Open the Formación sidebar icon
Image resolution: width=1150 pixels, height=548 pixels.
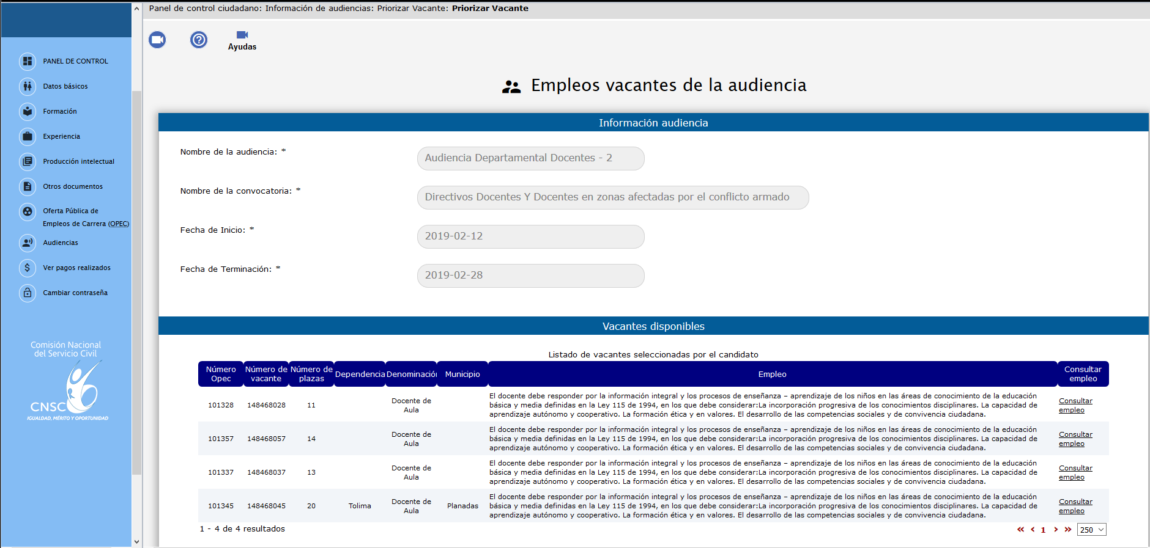(x=28, y=111)
